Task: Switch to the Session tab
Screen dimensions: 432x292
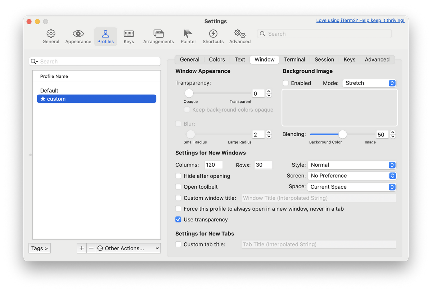Action: tap(324, 59)
